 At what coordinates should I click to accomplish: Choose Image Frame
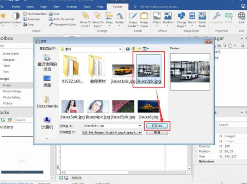pyautogui.click(x=144, y=20)
